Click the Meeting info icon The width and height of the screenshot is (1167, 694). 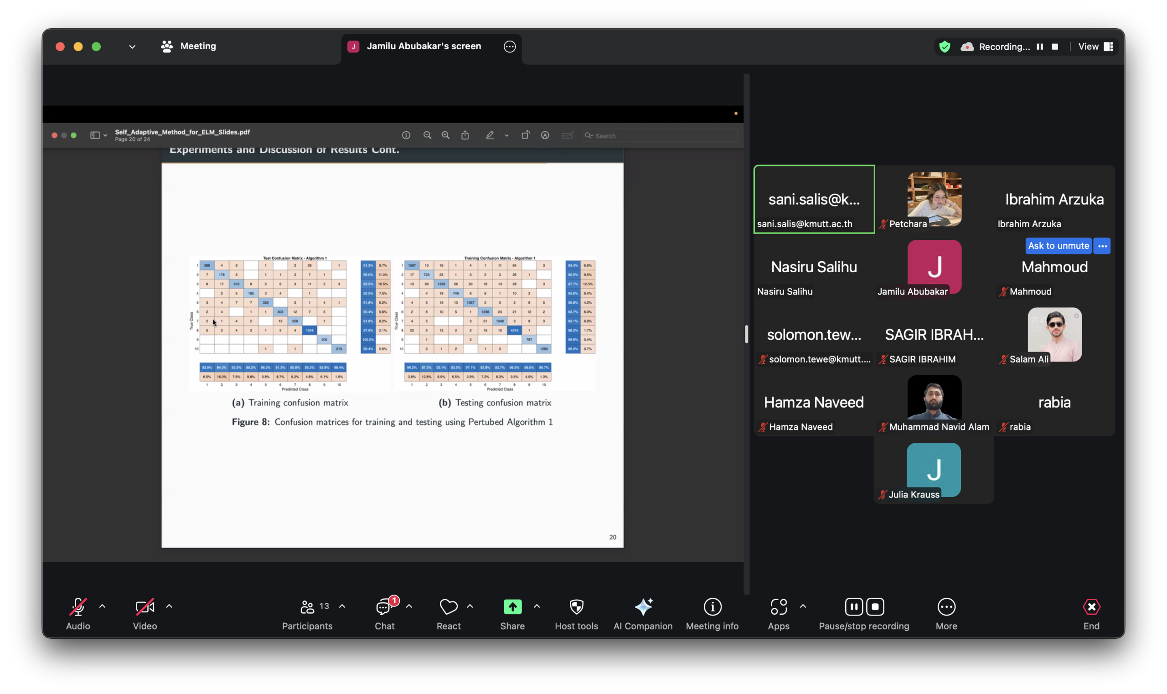click(712, 607)
